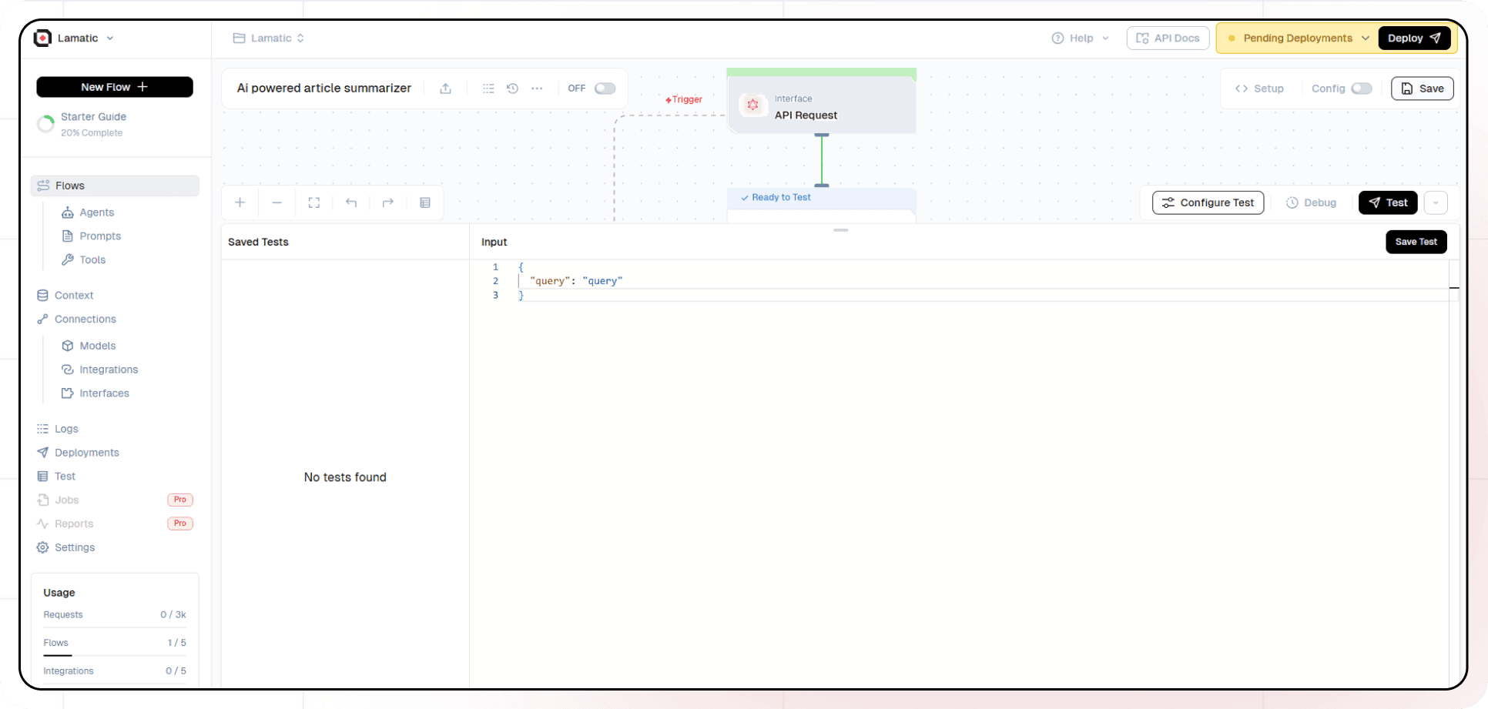Click the Tools icon under Flows
1488x709 pixels.
tap(68, 260)
